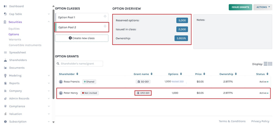
Task: Expand the Compliance menu chevron
Action: tap(49, 106)
